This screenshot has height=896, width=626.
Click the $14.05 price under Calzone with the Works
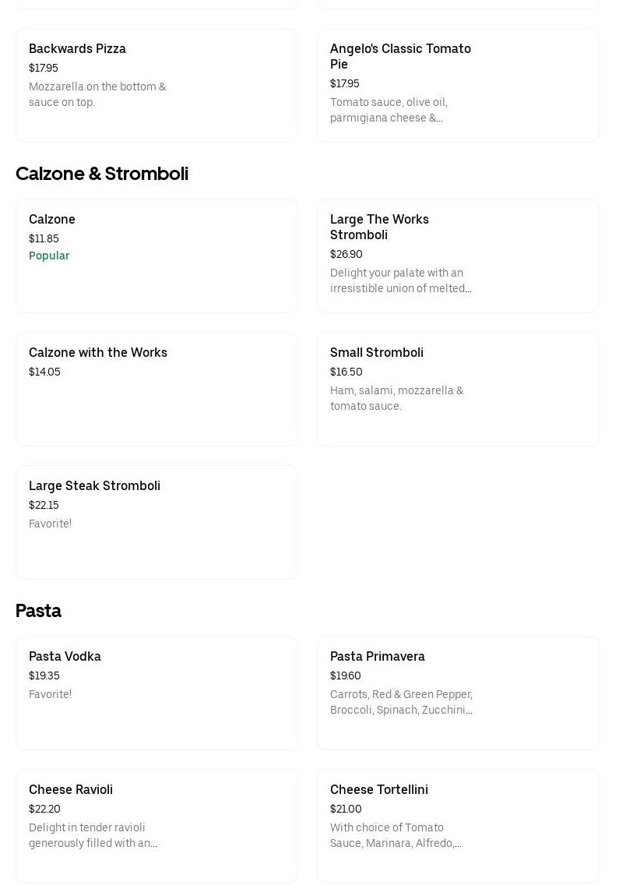pyautogui.click(x=44, y=372)
